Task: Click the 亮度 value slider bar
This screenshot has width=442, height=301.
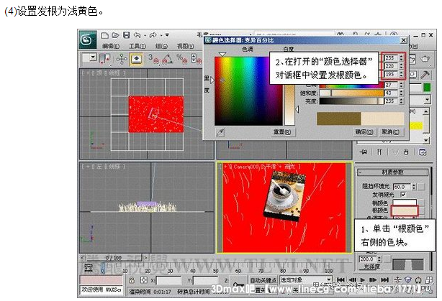Action: (351, 101)
